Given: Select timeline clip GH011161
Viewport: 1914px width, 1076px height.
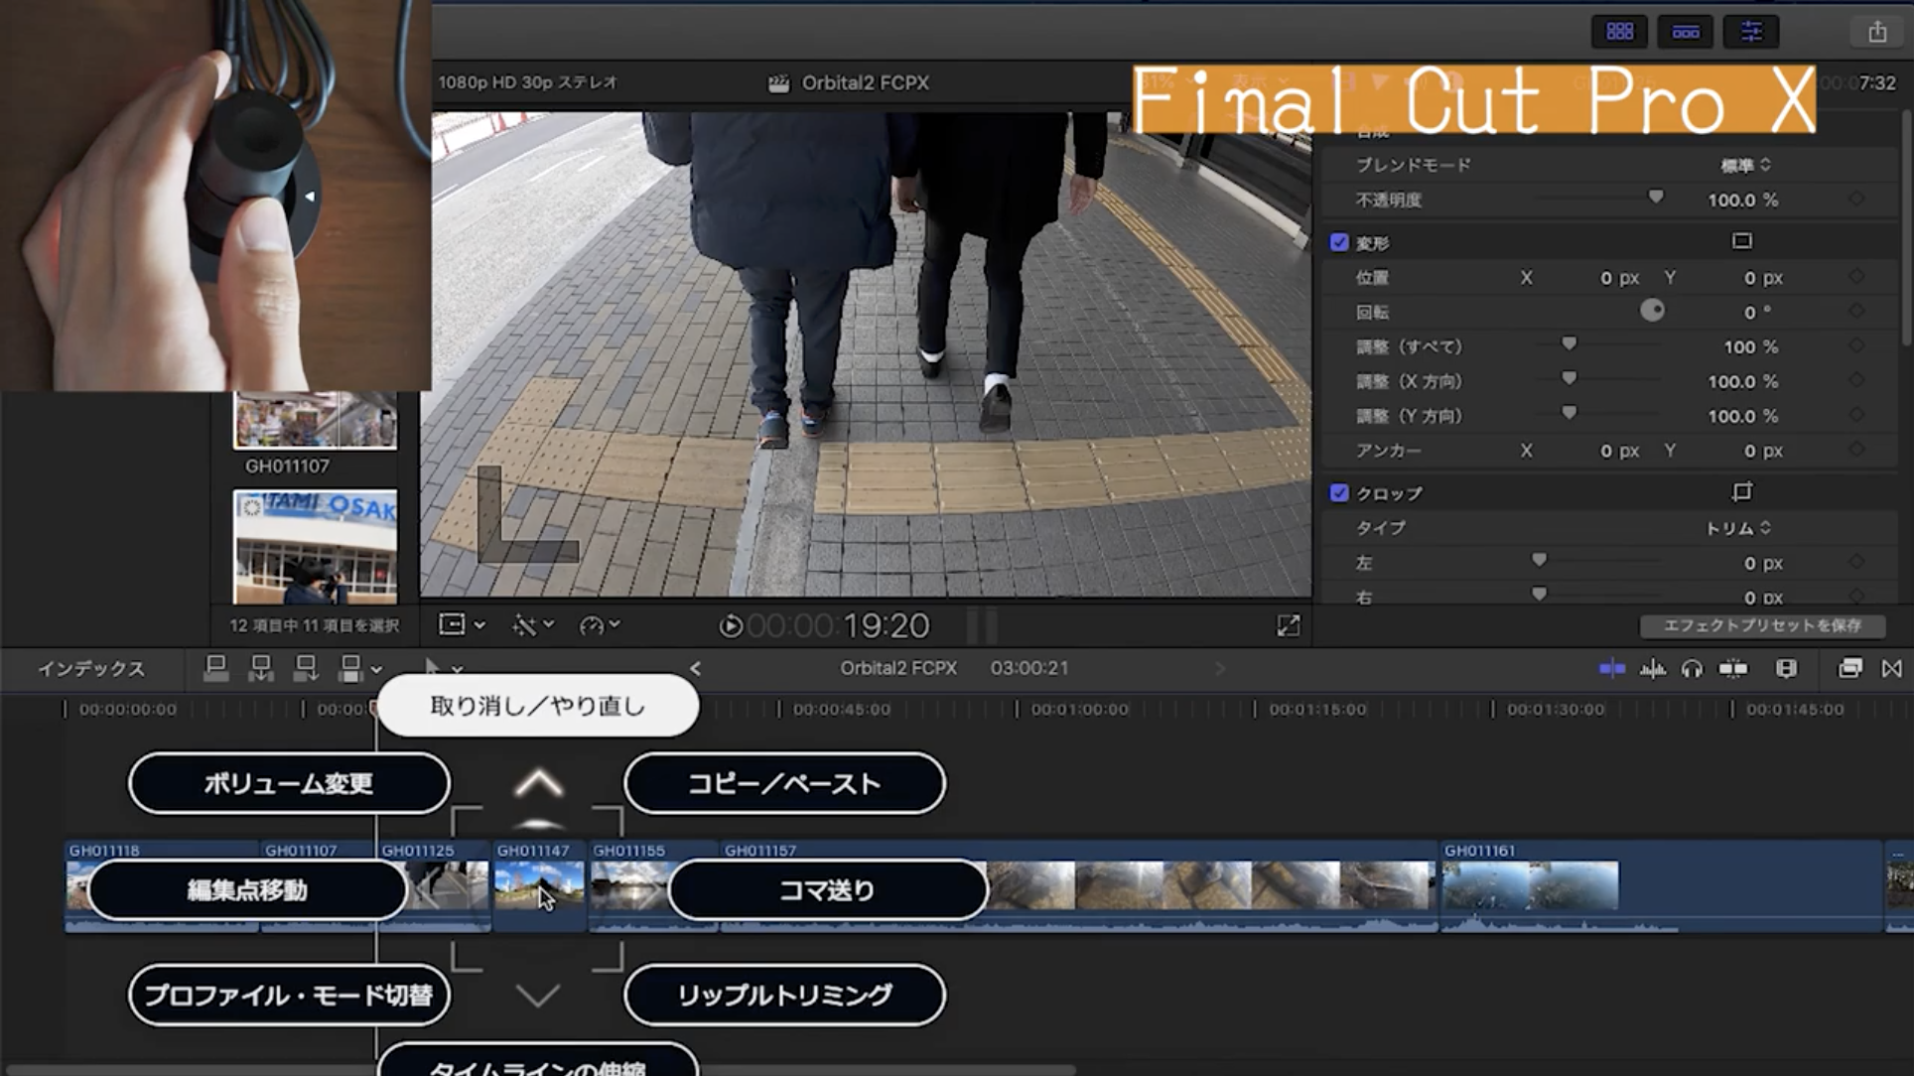Looking at the screenshot, I should coord(1662,886).
